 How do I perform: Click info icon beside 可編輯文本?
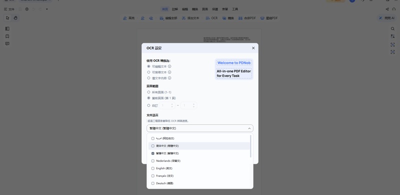pyautogui.click(x=169, y=66)
